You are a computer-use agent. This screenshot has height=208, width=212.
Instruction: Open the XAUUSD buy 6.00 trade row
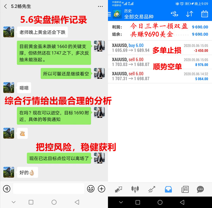[160, 48]
